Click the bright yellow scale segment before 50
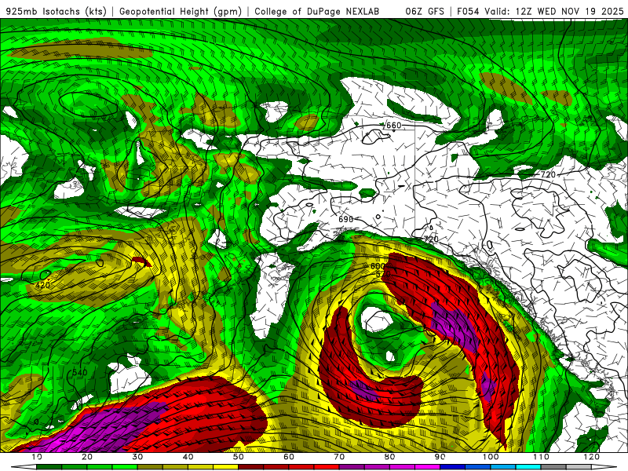 (225, 467)
